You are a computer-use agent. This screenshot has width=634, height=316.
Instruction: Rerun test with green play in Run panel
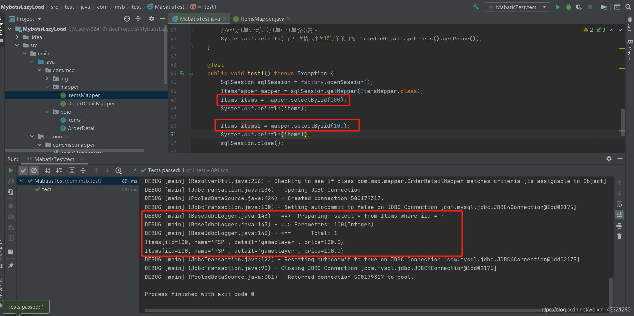click(11, 170)
